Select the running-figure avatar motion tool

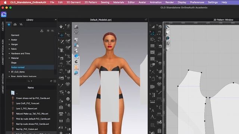pyautogui.click(x=68, y=26)
